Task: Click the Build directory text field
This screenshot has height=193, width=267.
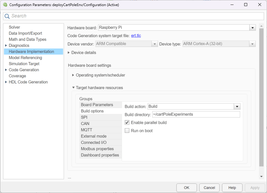Action: coord(196,114)
